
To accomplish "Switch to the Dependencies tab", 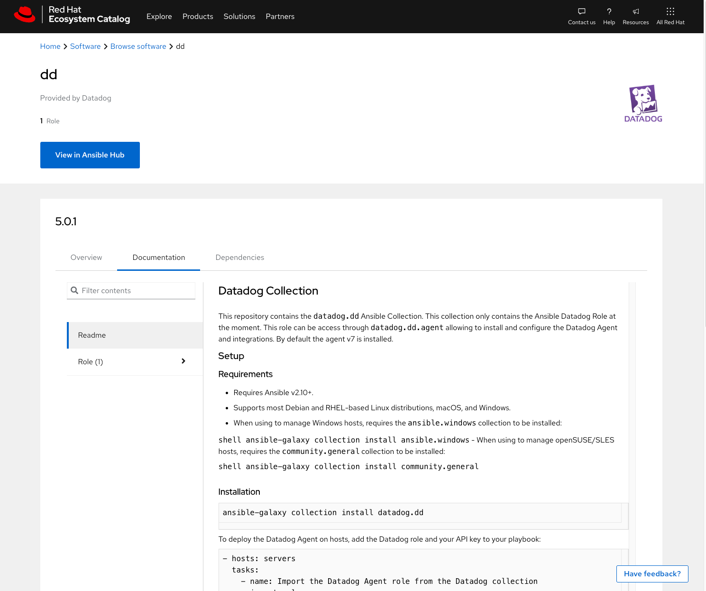I will coord(239,257).
